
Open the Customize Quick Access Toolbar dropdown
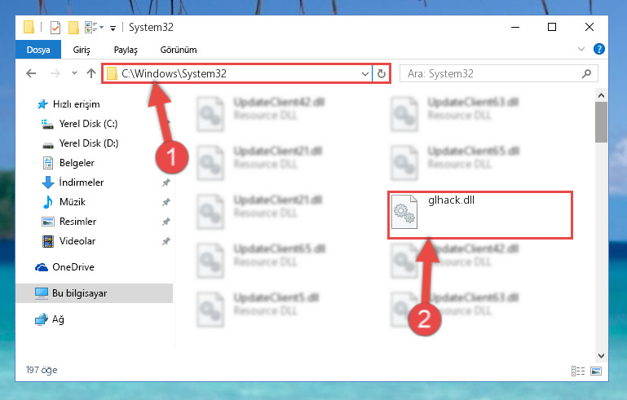pyautogui.click(x=113, y=28)
